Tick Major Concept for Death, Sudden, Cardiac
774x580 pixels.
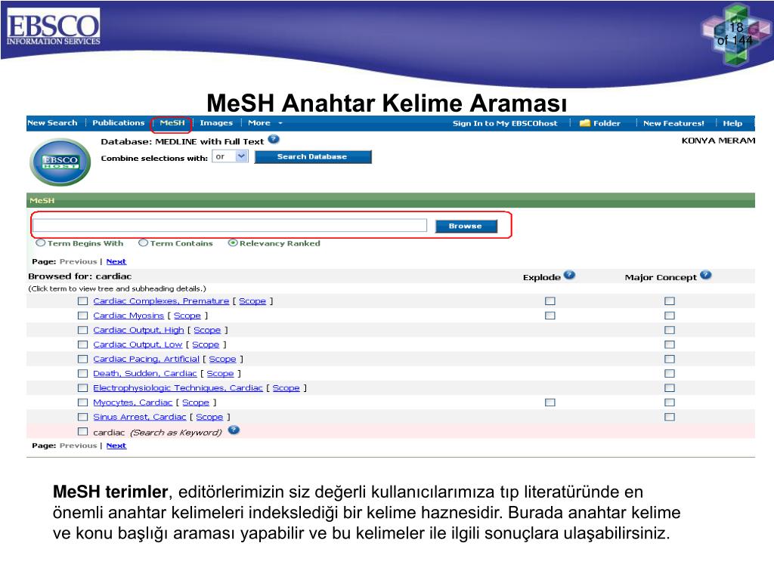coord(670,373)
